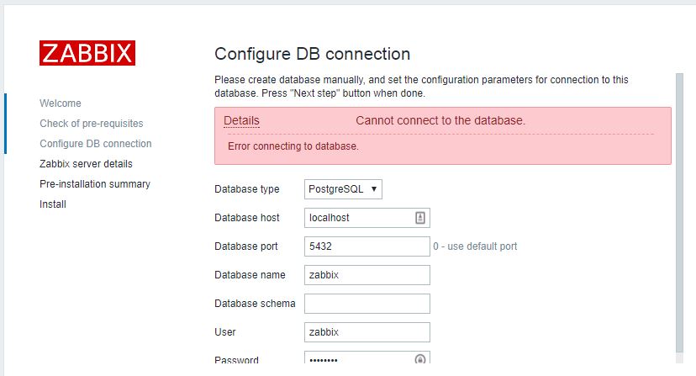Select the Configure DB connection sidebar step

click(x=95, y=144)
